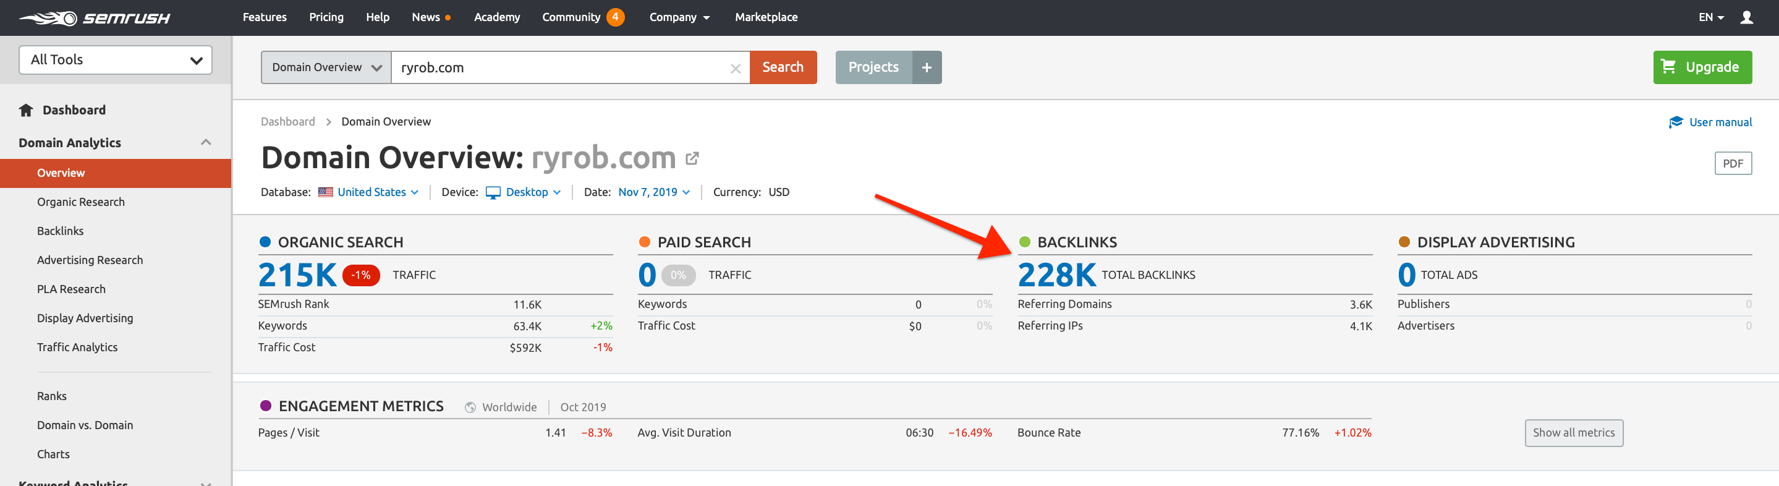This screenshot has height=486, width=1779.
Task: Click Show all metrics button
Action: [1574, 433]
